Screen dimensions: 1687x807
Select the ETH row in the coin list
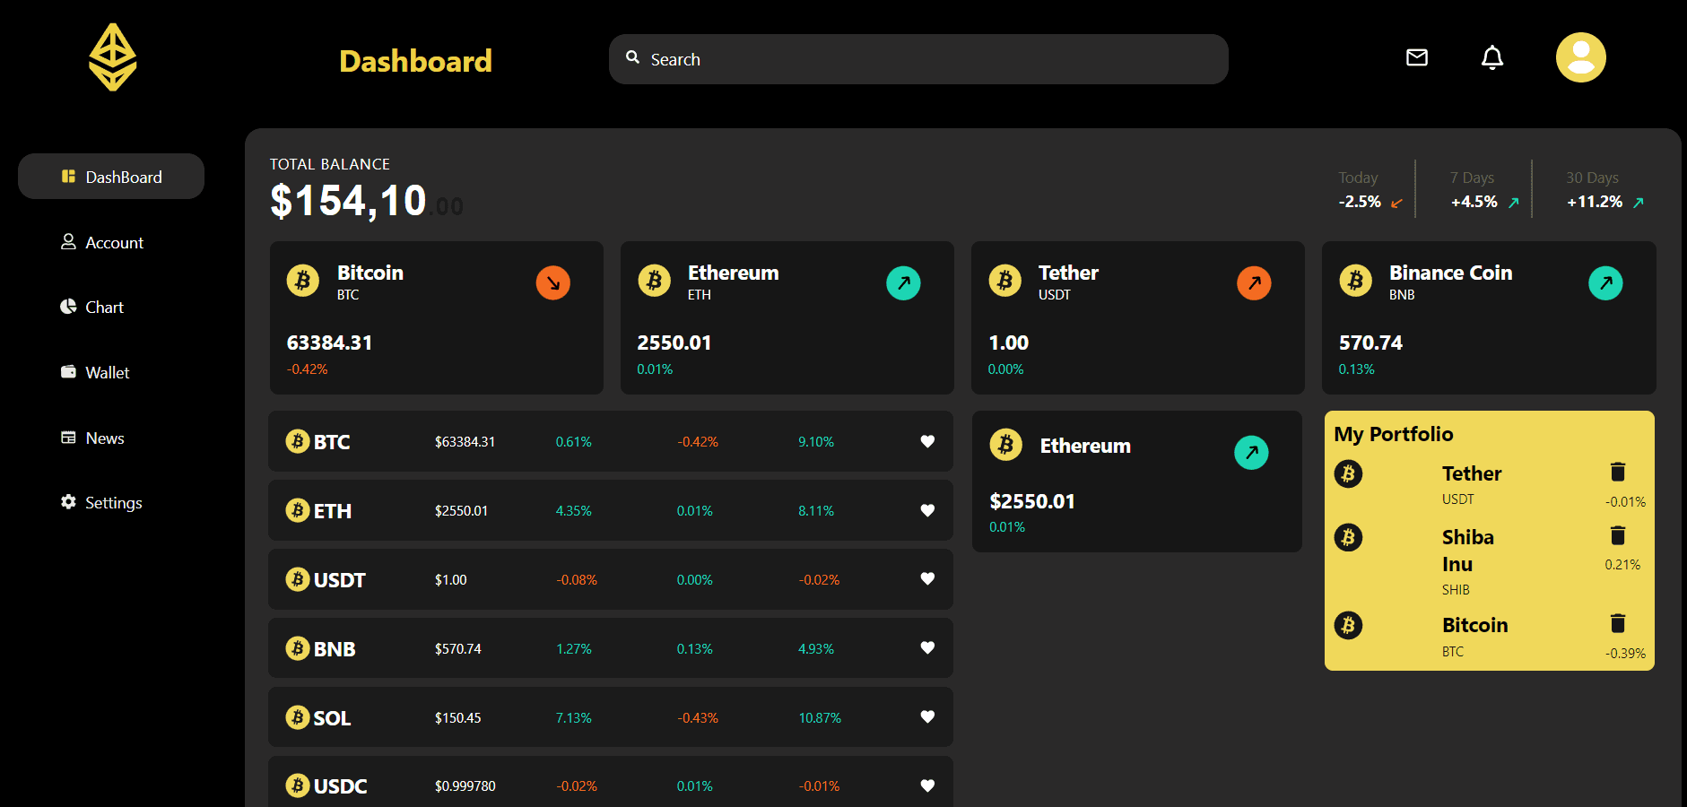(x=611, y=510)
